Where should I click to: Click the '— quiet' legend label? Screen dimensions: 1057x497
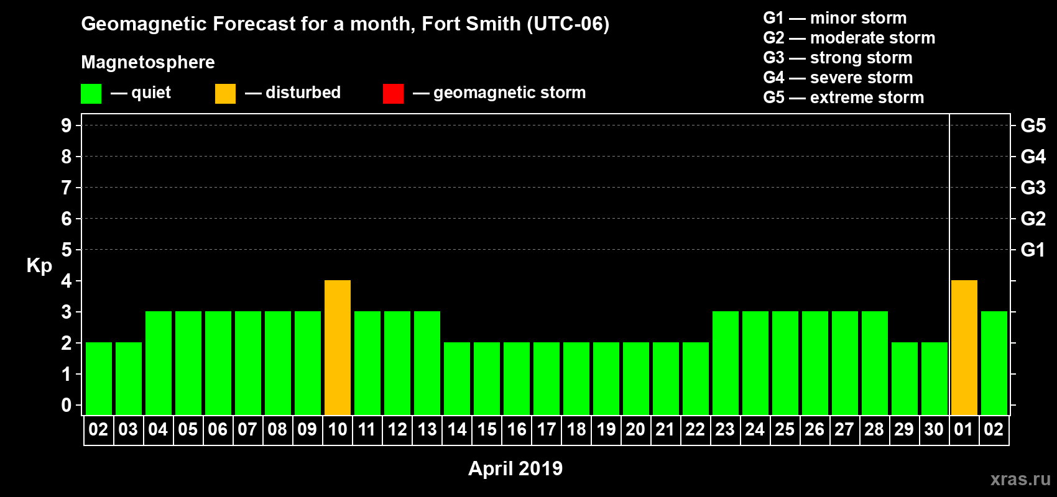click(x=141, y=93)
